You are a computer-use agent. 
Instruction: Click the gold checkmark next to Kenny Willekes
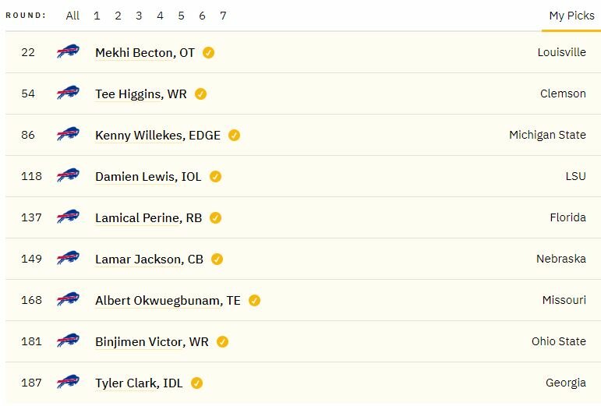(x=234, y=136)
